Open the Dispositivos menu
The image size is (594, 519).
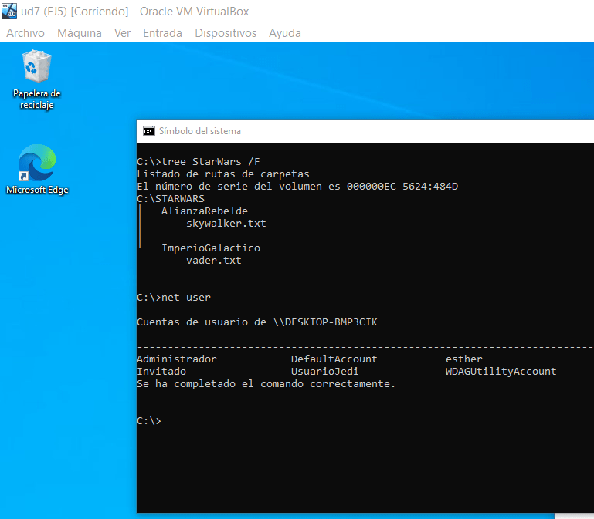coord(226,33)
